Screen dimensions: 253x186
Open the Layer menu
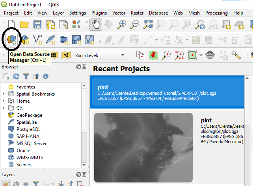pyautogui.click(x=58, y=13)
